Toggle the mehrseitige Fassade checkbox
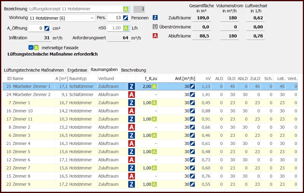The image size is (304, 193). [31, 47]
